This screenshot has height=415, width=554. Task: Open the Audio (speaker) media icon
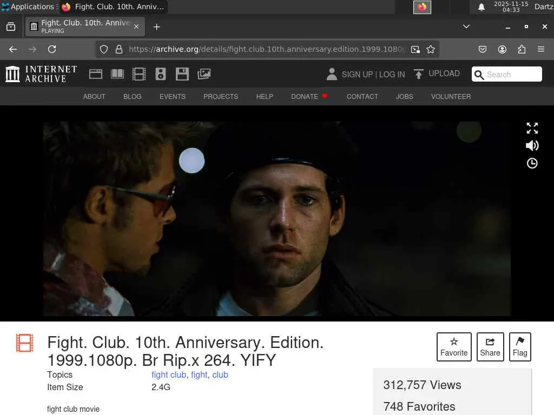tap(160, 74)
